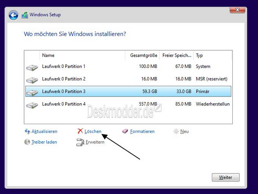The height and width of the screenshot is (194, 258).
Task: Click drive icon of Partition 1
Action: pos(32,67)
